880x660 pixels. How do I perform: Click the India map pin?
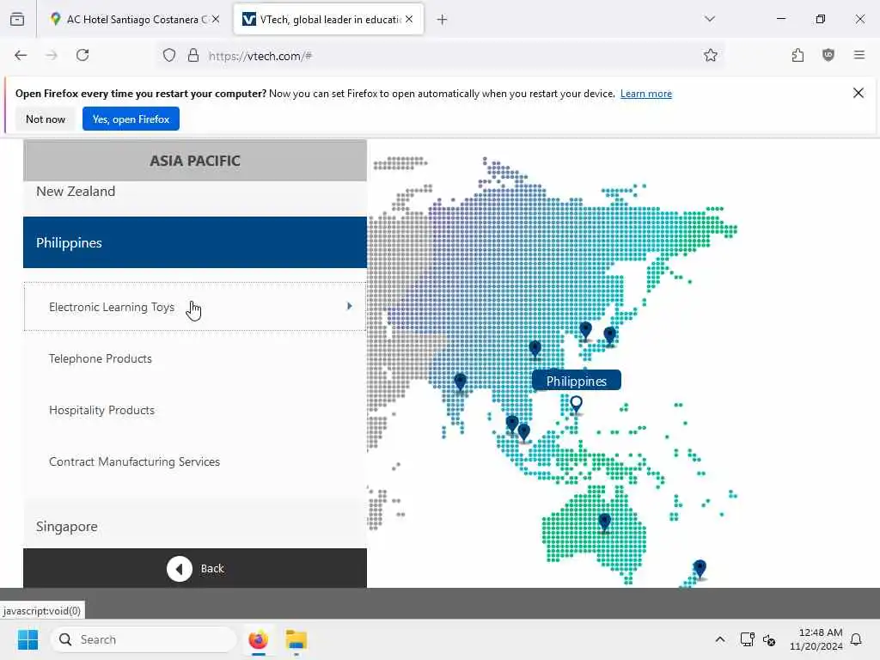(x=461, y=381)
